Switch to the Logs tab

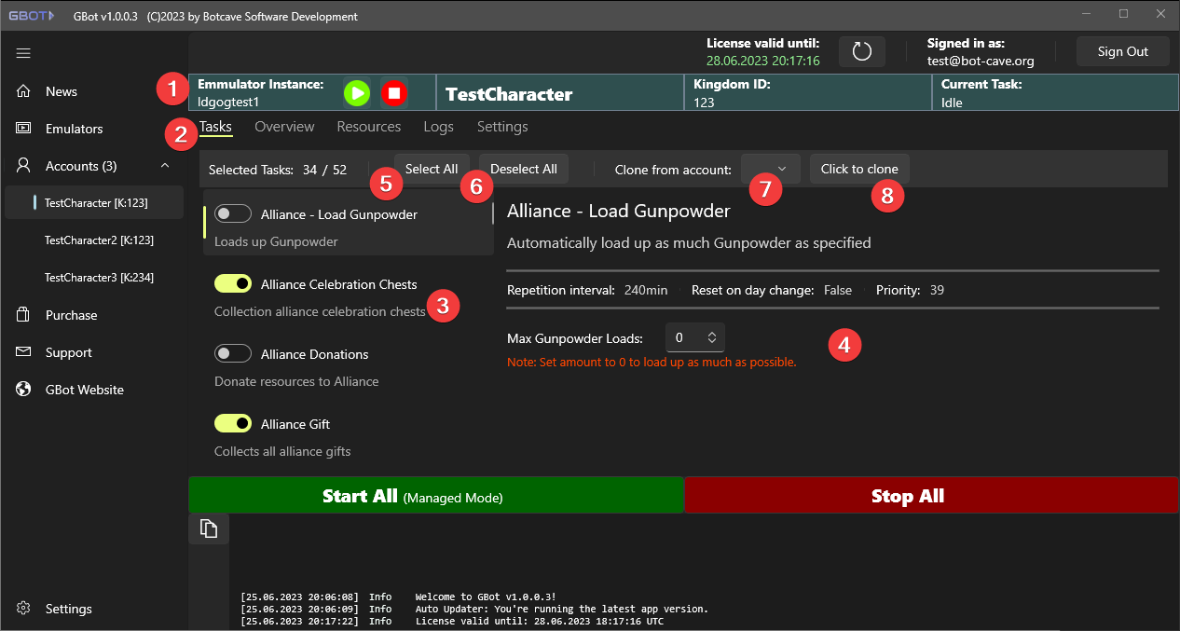[438, 127]
